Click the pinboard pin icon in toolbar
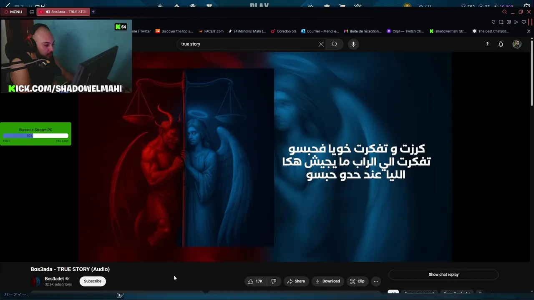The image size is (534, 300). pyautogui.click(x=494, y=22)
